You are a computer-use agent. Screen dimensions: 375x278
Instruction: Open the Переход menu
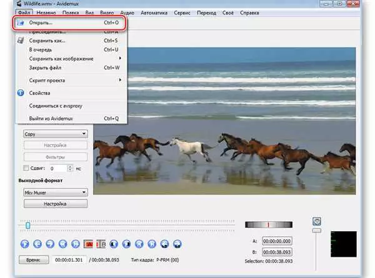point(206,12)
